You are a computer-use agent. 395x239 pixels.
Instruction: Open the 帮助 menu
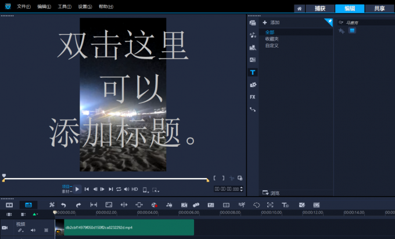click(x=106, y=6)
